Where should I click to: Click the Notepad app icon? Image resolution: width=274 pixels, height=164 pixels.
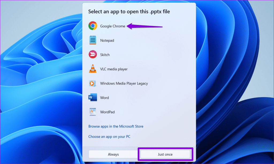pyautogui.click(x=93, y=40)
